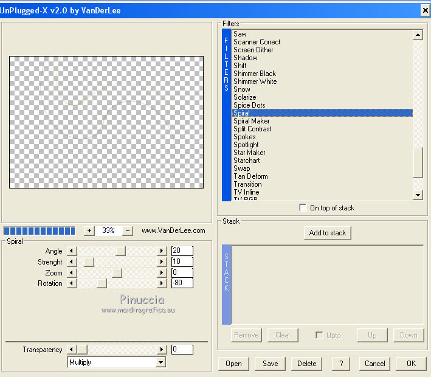Click the Transparency slider track
The width and height of the screenshot is (431, 377).
pyautogui.click(x=122, y=350)
